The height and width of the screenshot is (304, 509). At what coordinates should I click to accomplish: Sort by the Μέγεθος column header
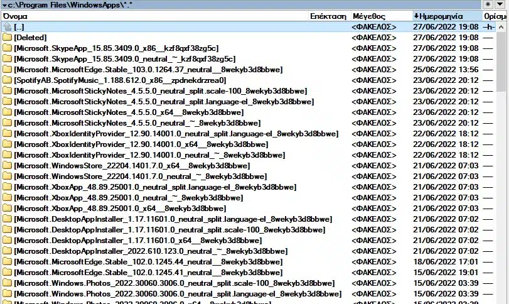tap(382, 16)
